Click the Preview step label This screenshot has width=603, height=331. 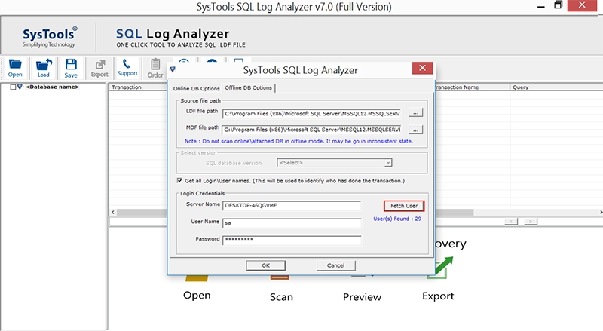[x=362, y=297]
